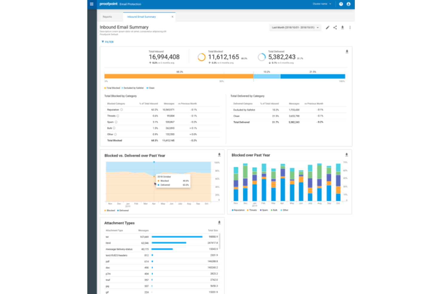
Task: Click the 11,612,165 Total Blocked value
Action: pyautogui.click(x=223, y=57)
